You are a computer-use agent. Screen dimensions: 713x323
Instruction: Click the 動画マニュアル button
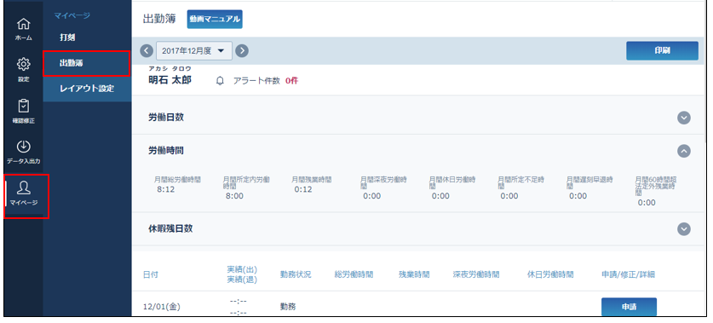tap(215, 19)
